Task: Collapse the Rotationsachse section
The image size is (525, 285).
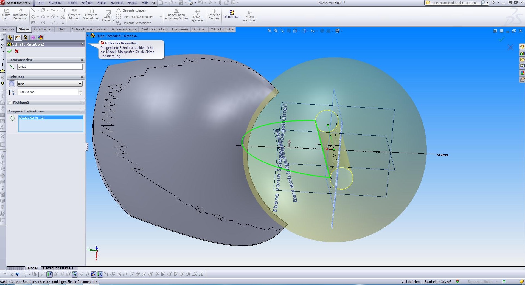Action: pyautogui.click(x=82, y=60)
